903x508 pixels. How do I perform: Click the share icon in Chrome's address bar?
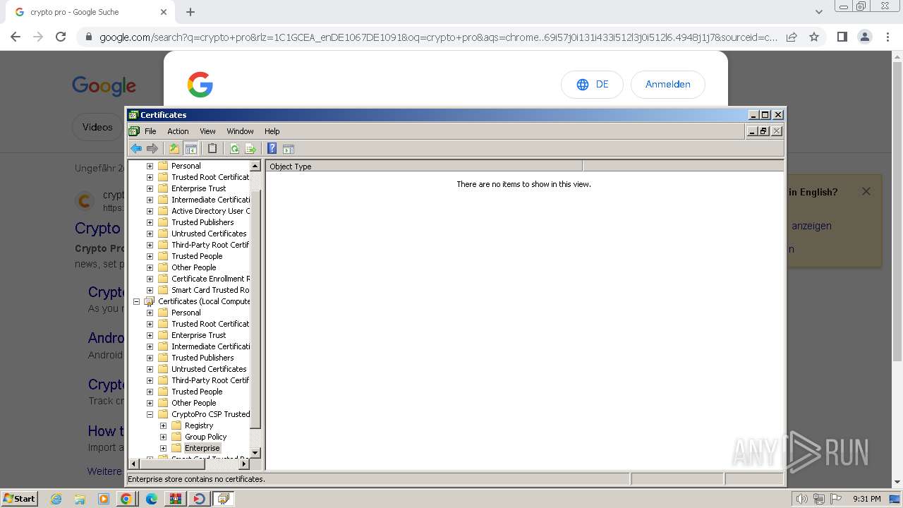(792, 37)
